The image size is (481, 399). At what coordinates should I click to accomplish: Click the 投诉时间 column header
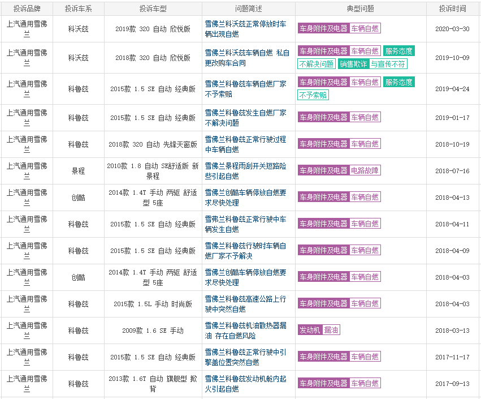pyautogui.click(x=453, y=8)
